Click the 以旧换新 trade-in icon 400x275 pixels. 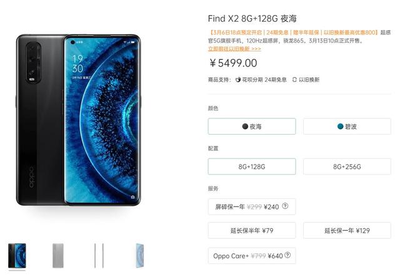pyautogui.click(x=294, y=80)
